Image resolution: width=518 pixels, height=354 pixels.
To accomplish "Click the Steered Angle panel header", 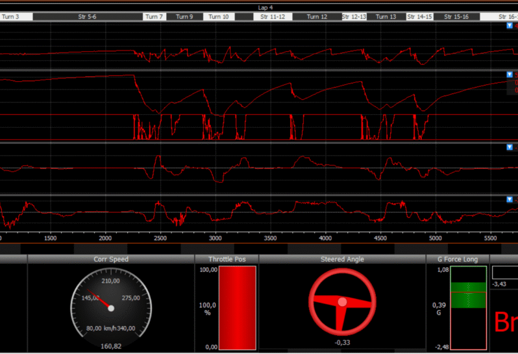I will pos(342,259).
